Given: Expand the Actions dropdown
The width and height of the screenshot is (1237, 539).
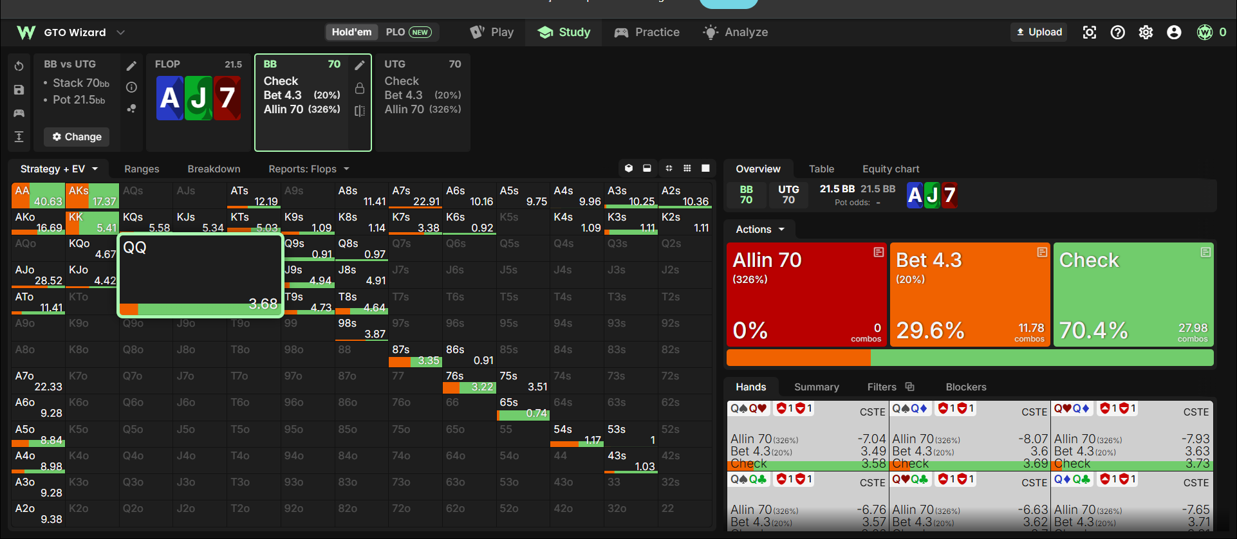Looking at the screenshot, I should (x=760, y=229).
